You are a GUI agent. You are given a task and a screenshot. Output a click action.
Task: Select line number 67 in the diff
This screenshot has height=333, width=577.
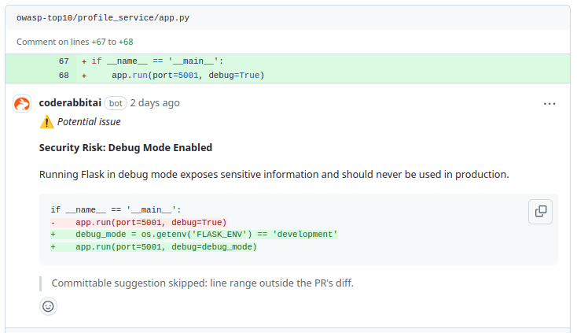[x=64, y=61]
